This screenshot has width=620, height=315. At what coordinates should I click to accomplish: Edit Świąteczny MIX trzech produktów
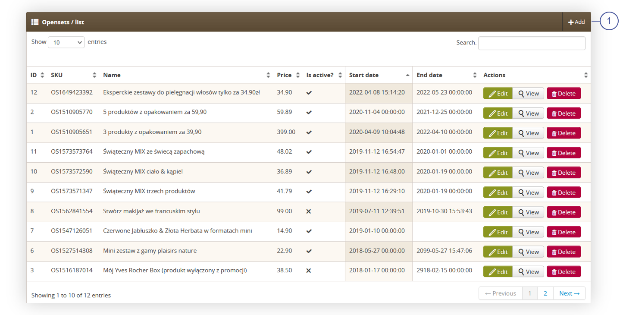pyautogui.click(x=498, y=192)
